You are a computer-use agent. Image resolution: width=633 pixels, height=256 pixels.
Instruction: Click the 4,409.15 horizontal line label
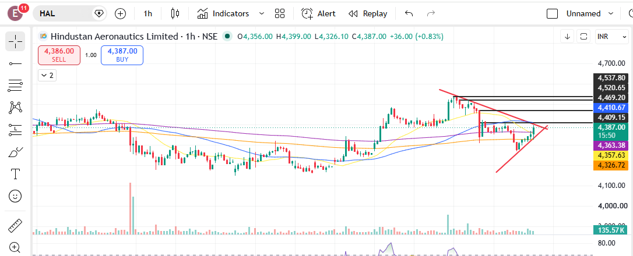coord(611,118)
